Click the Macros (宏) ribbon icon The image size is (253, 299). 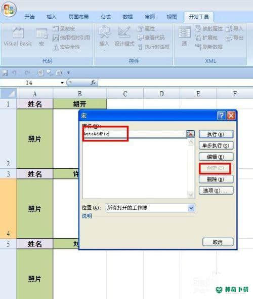(x=41, y=37)
